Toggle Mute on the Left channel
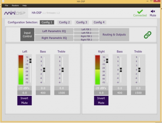Image resolution: width=162 pixels, height=123 pixels. click(x=24, y=103)
